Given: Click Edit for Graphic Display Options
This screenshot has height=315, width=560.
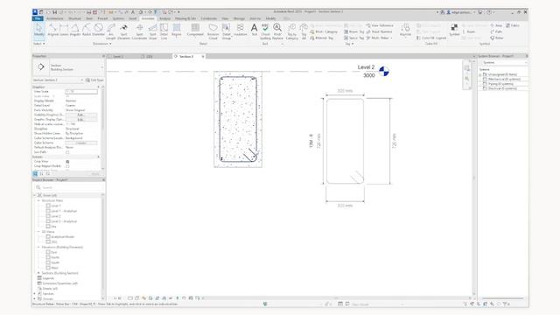Looking at the screenshot, I should [x=81, y=120].
